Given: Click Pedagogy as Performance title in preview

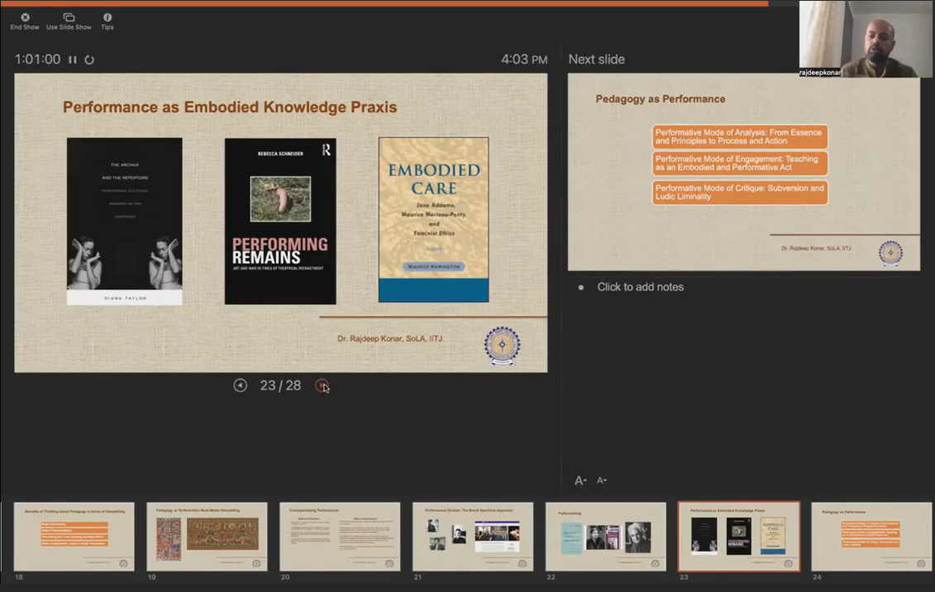Looking at the screenshot, I should [660, 99].
